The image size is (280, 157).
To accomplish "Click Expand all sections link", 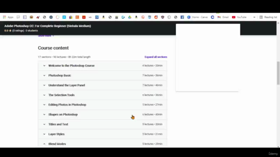I will (x=156, y=57).
